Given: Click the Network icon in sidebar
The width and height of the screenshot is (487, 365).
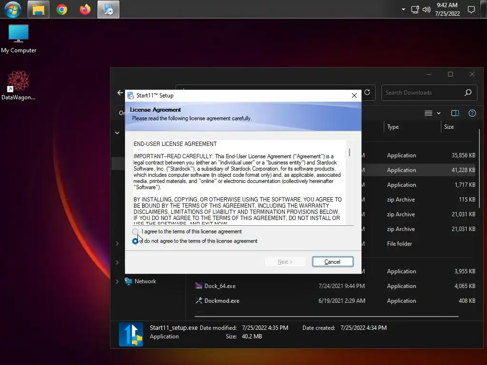Looking at the screenshot, I should [x=128, y=281].
